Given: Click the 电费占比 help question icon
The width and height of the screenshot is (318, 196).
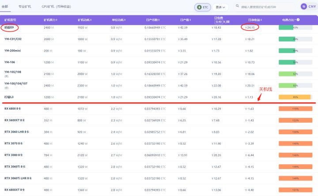Looking at the screenshot, I should (x=299, y=20).
